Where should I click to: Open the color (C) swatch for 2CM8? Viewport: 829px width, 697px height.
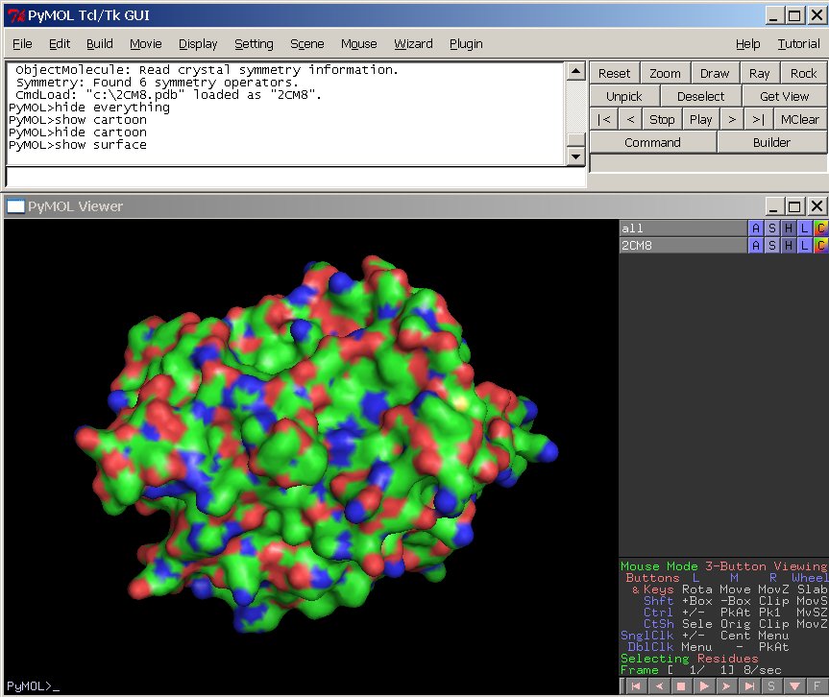(x=819, y=246)
